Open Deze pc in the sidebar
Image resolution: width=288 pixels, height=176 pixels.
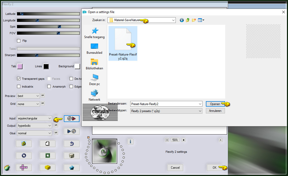coord(94,80)
